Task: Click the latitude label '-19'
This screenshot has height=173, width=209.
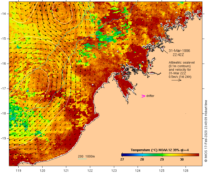Action: (4, 138)
